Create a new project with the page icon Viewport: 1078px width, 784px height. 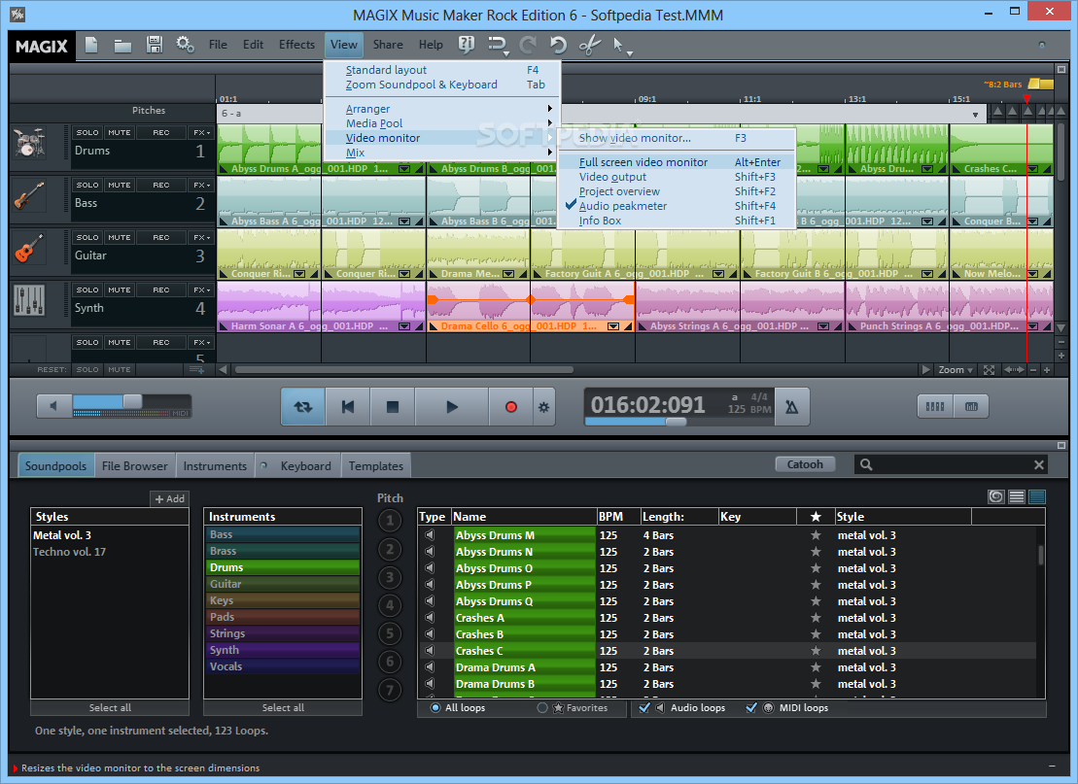coord(91,46)
